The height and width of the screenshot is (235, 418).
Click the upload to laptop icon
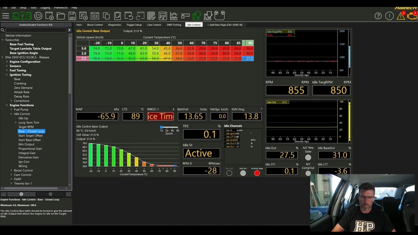coord(208,16)
